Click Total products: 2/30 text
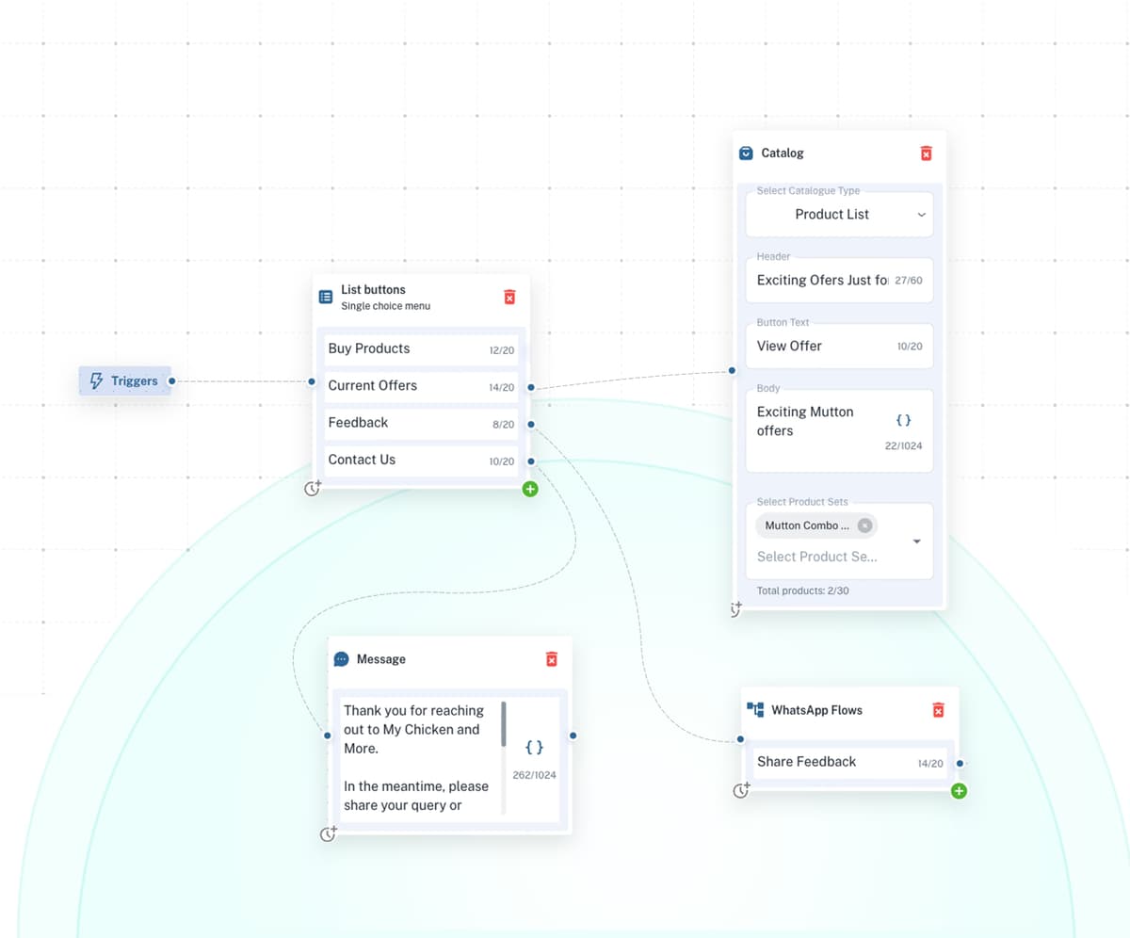1130x938 pixels. pyautogui.click(x=802, y=590)
